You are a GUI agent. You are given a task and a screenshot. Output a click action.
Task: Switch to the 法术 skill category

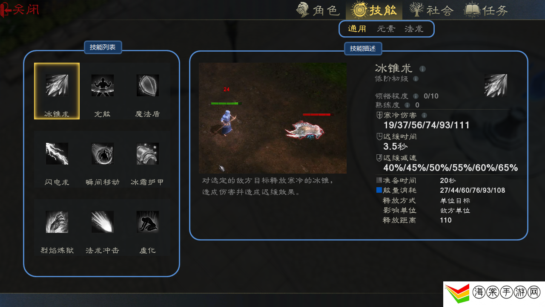click(x=414, y=29)
